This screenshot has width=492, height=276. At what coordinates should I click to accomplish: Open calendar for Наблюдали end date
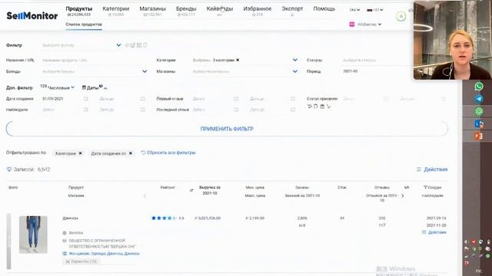[x=143, y=110]
